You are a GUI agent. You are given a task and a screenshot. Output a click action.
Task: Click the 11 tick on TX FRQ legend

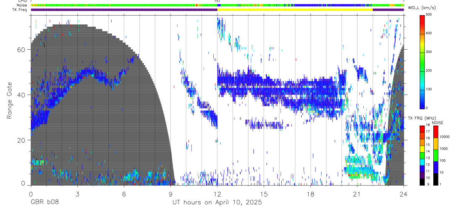(x=428, y=171)
